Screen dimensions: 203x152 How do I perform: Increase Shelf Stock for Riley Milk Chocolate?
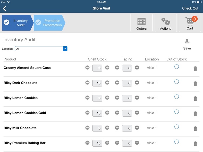point(107,128)
